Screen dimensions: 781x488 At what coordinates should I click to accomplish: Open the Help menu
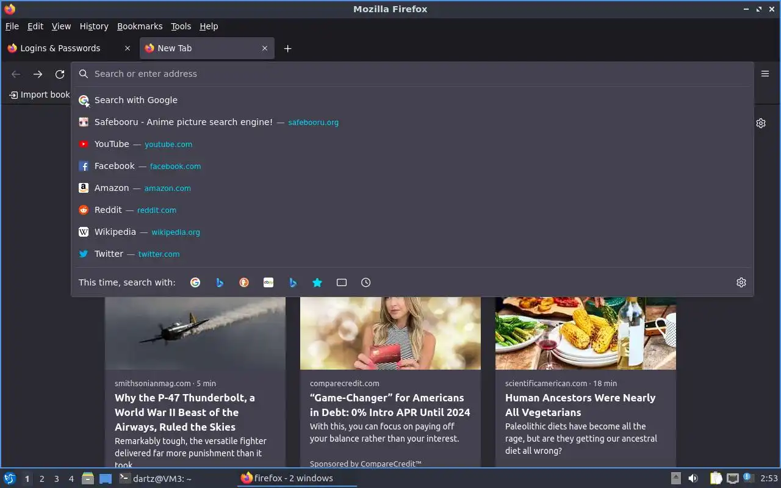(209, 26)
